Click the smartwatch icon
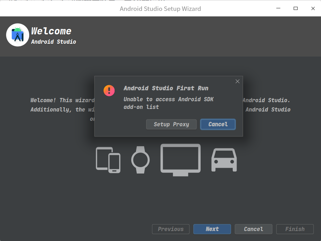This screenshot has width=321, height=241. click(141, 160)
